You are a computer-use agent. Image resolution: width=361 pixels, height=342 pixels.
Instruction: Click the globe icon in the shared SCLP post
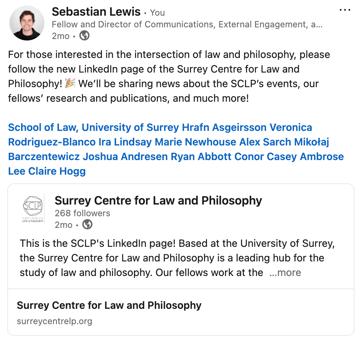(87, 225)
